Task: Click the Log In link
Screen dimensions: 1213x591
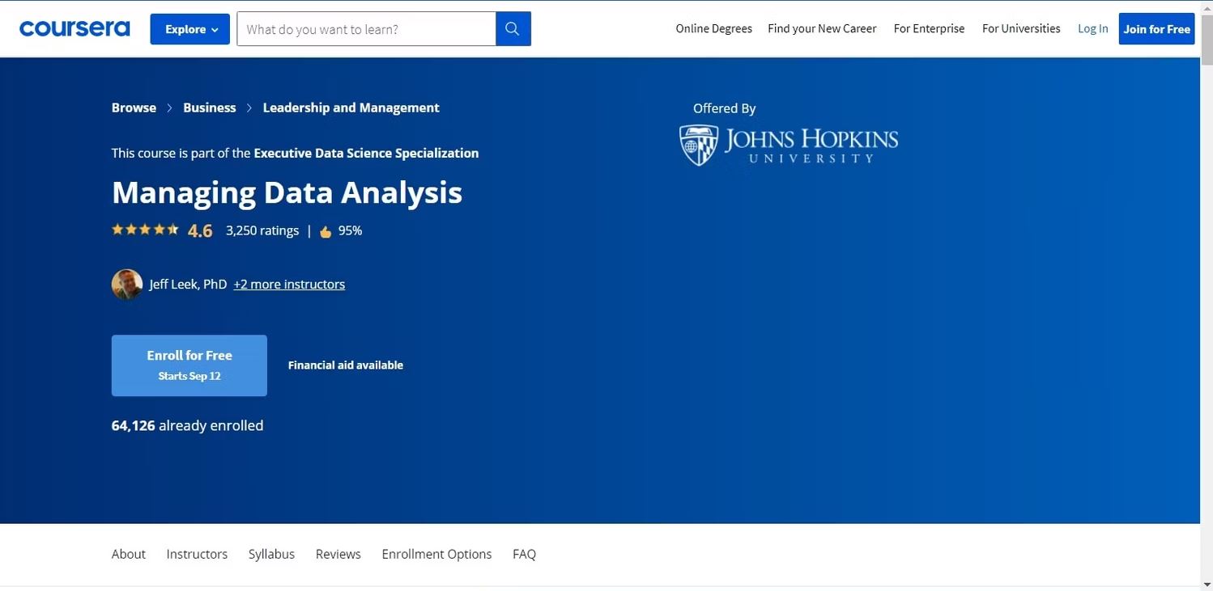Action: (x=1093, y=28)
